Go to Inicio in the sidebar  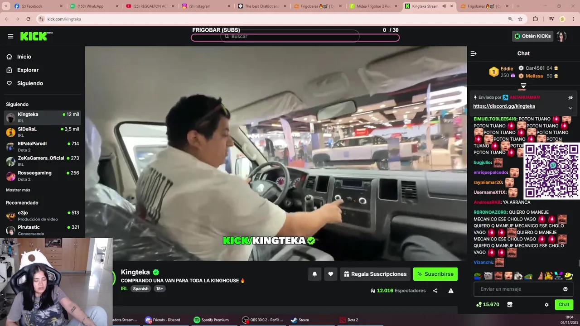(x=24, y=57)
